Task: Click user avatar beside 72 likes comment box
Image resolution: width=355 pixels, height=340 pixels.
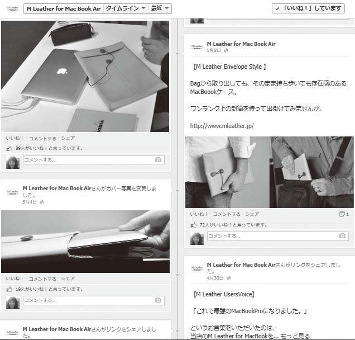Action: [197, 238]
